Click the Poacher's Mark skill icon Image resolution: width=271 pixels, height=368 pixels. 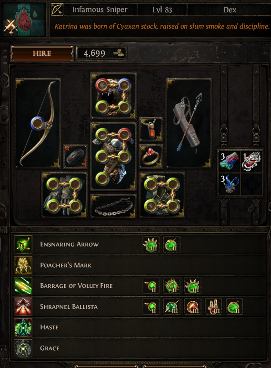coord(23,265)
